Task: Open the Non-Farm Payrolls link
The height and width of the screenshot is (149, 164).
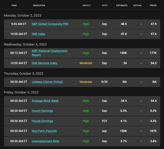Action: click(44, 131)
